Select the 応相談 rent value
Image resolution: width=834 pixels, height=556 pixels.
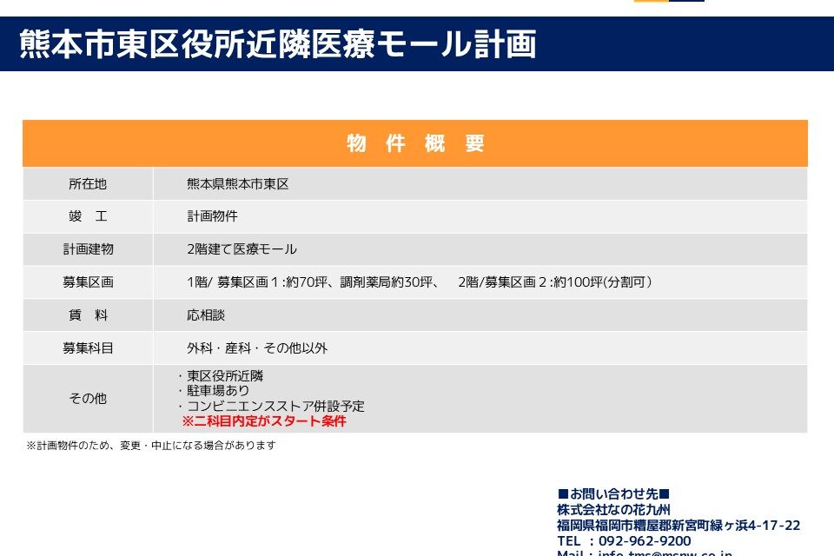(206, 315)
